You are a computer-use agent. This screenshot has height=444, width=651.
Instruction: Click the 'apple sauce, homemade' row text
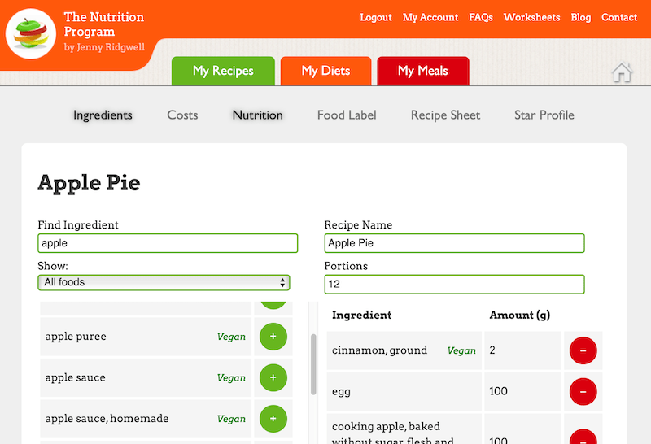pos(107,419)
